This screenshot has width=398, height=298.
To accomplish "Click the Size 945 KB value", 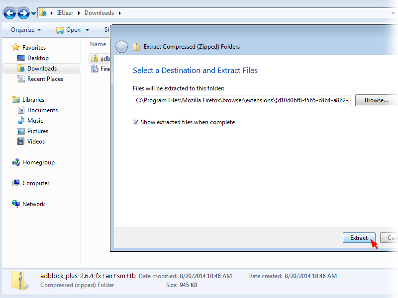I will point(189,285).
